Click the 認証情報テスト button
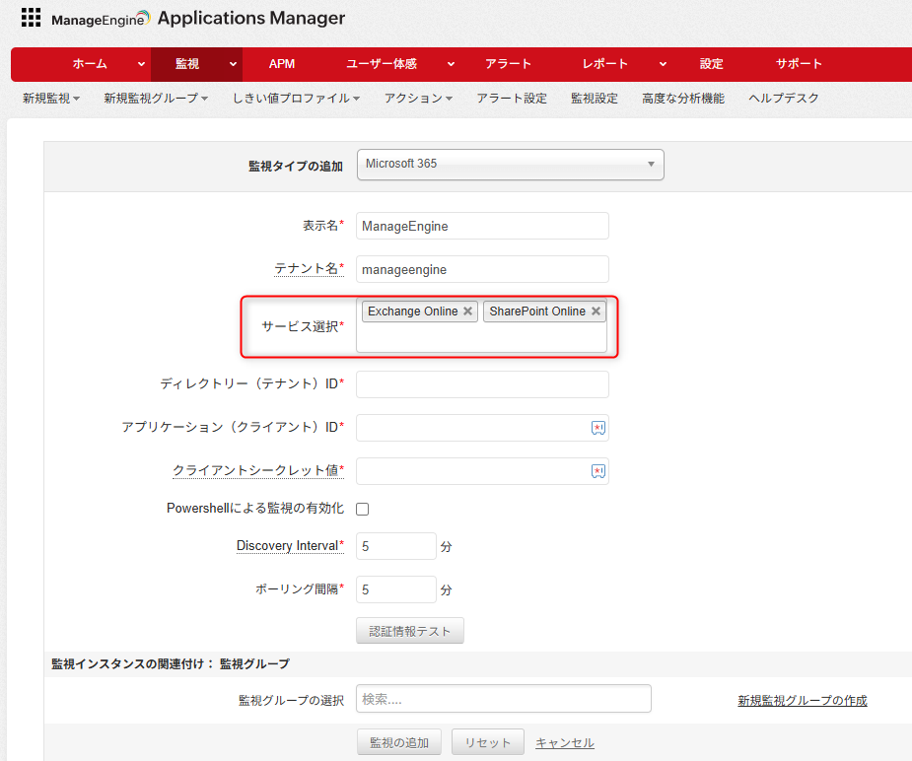912x761 pixels. (x=409, y=631)
